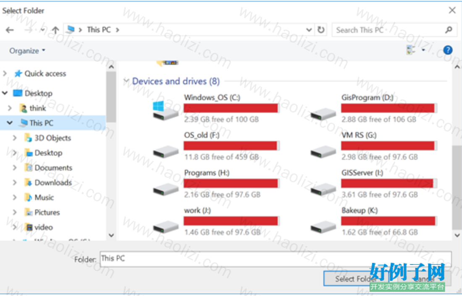Screen dimensions: 462x296
Task: Select Desktop folder under This PC
Action: (48, 153)
